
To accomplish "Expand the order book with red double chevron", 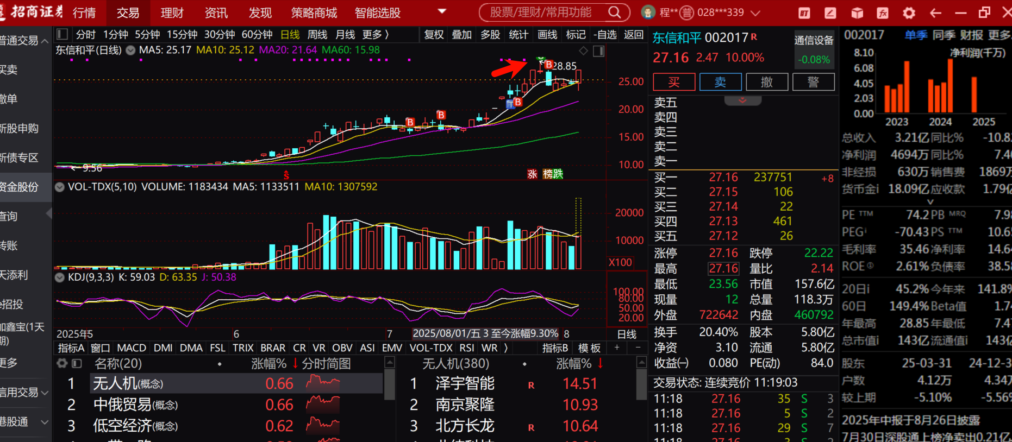I will [x=742, y=100].
